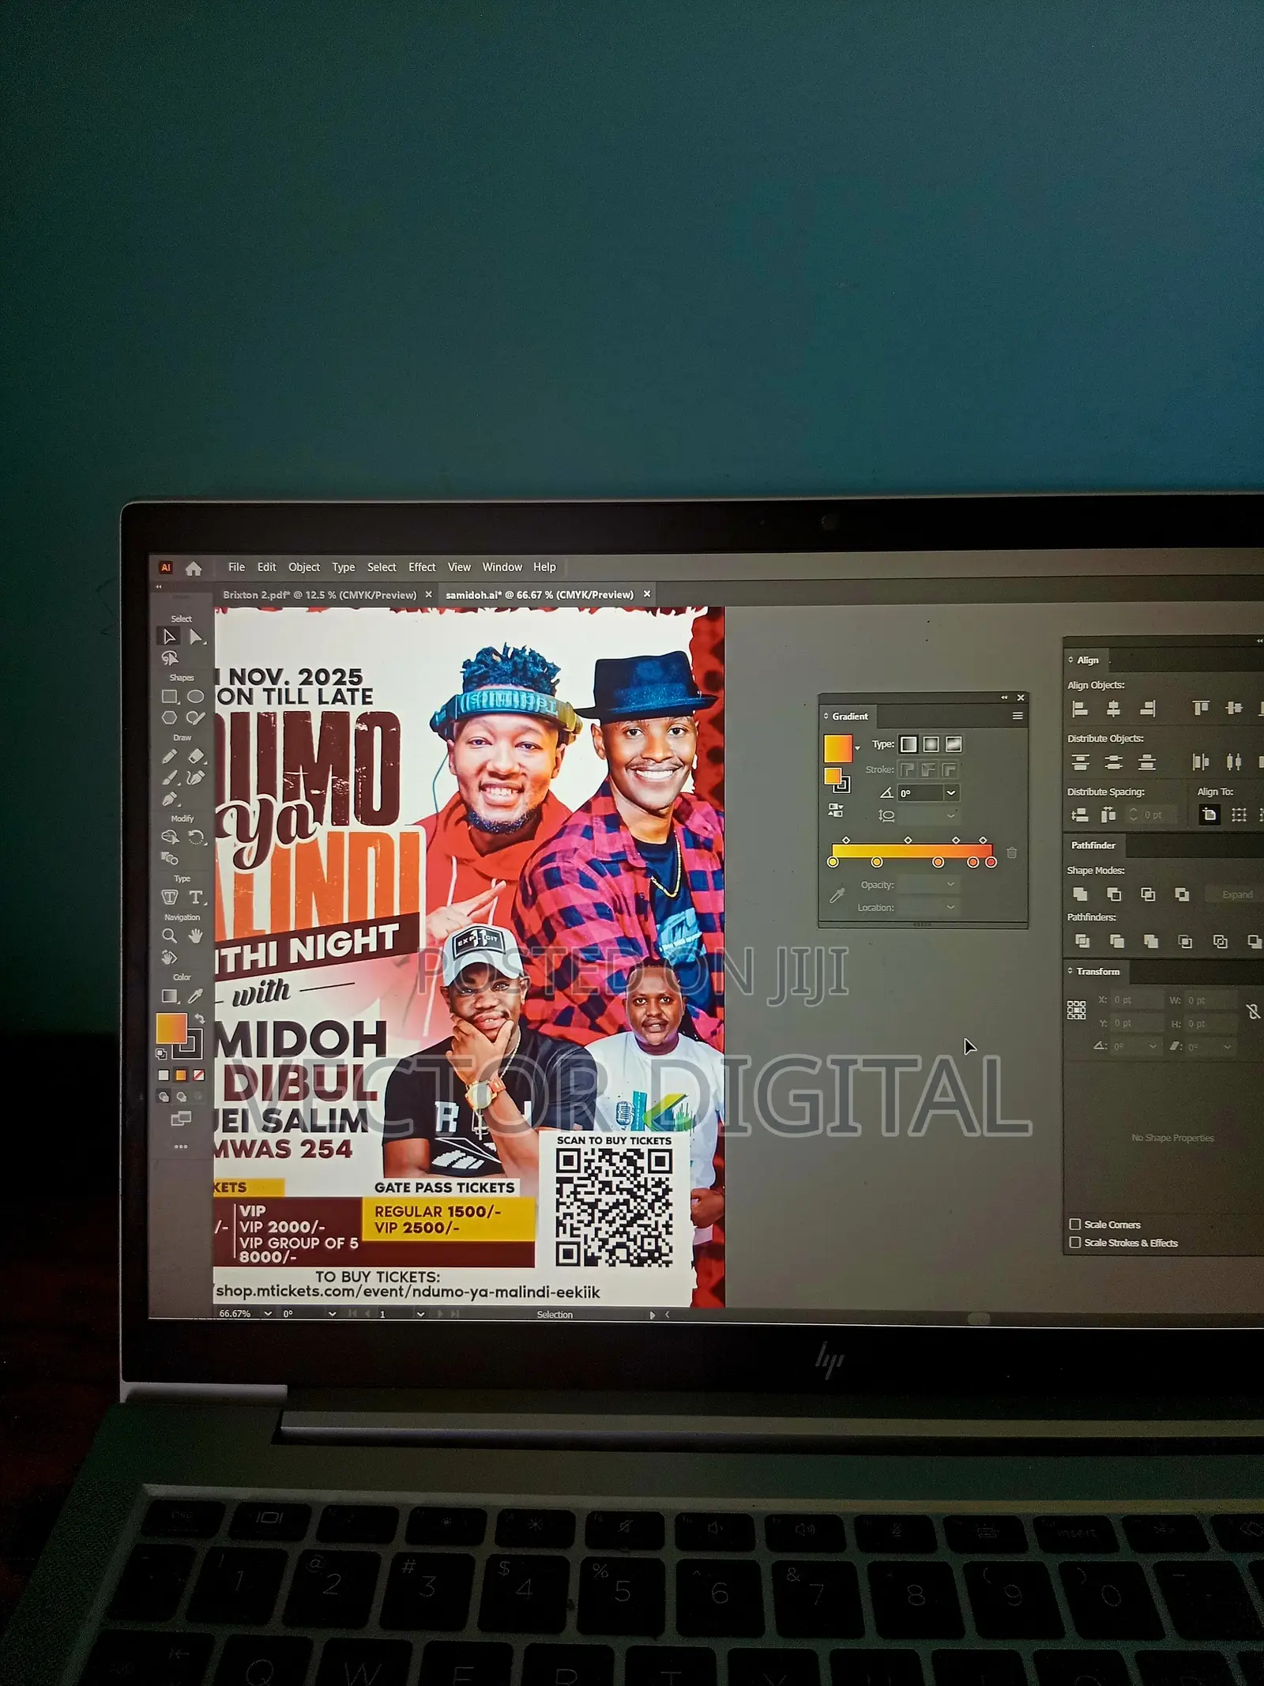The width and height of the screenshot is (1264, 1686).
Task: Open gradient angle dropdown
Action: 951,793
